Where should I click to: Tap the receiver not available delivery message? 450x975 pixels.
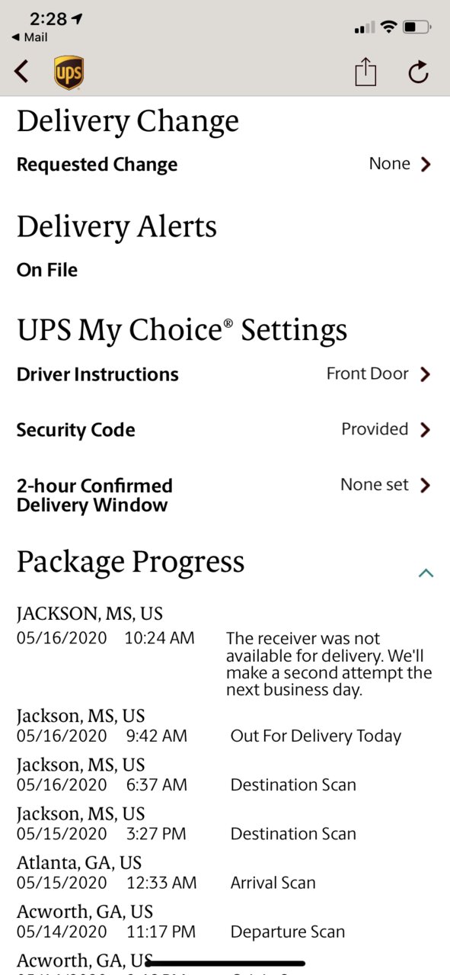[x=329, y=665]
